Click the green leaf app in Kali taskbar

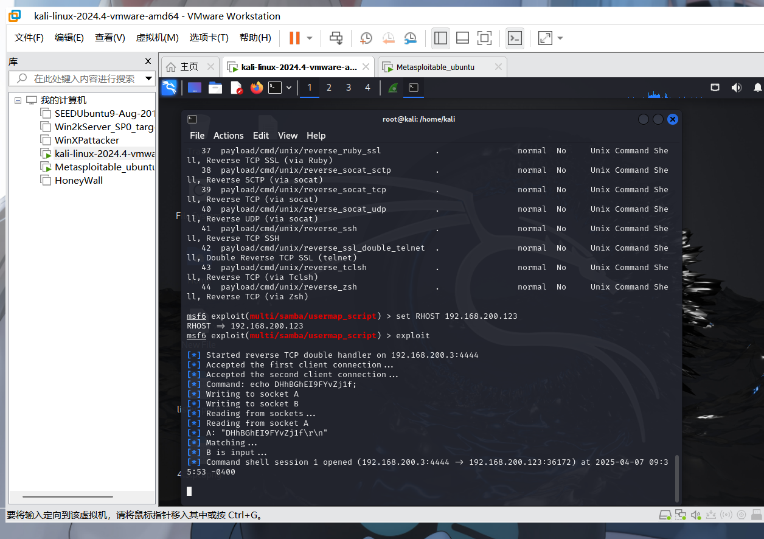[x=394, y=88]
